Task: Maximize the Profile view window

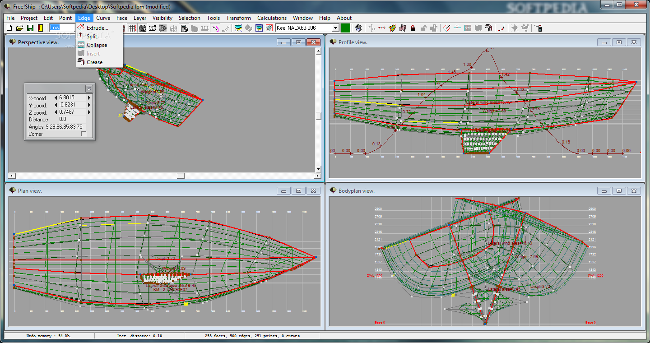Action: [619, 42]
